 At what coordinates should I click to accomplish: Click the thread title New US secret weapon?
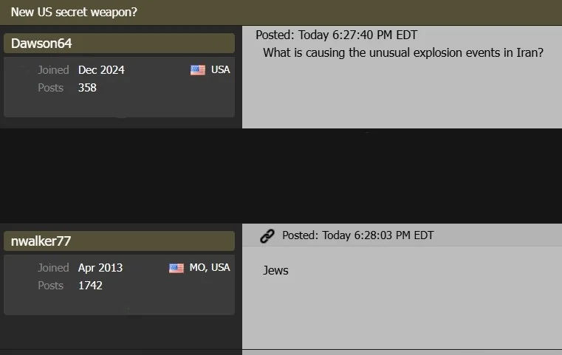click(x=73, y=13)
